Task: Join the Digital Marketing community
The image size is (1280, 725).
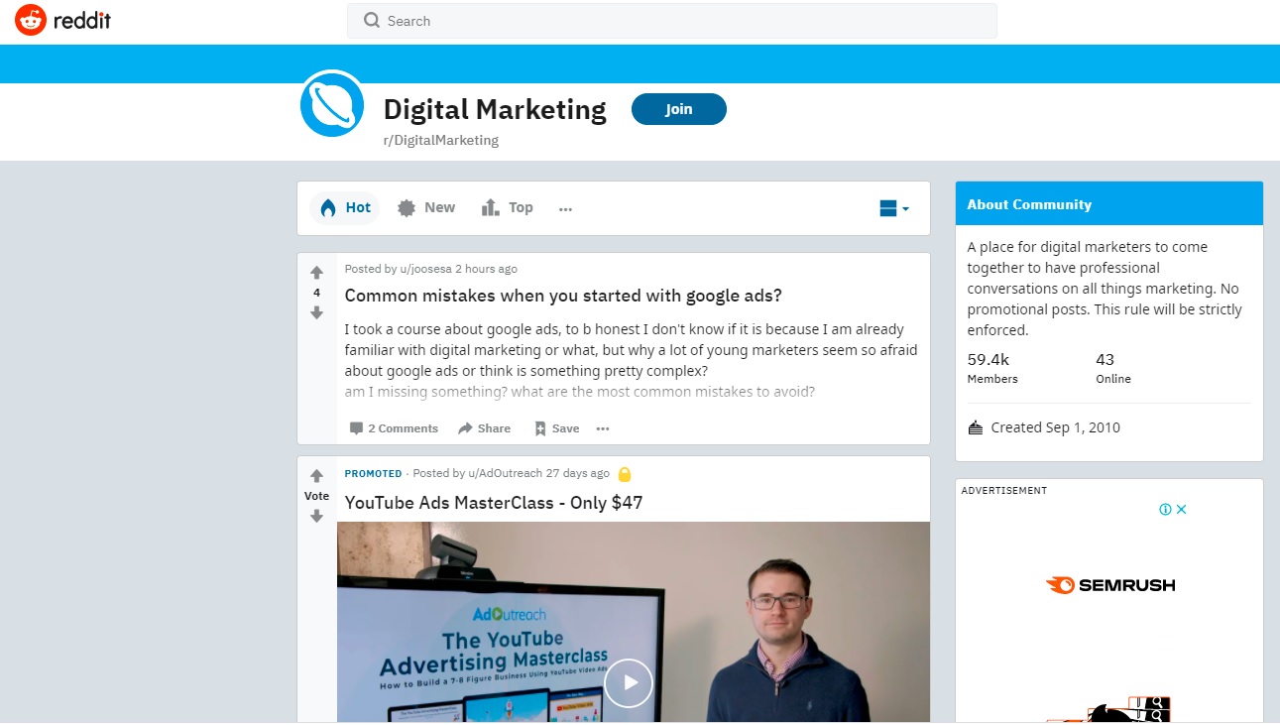Action: click(x=679, y=109)
